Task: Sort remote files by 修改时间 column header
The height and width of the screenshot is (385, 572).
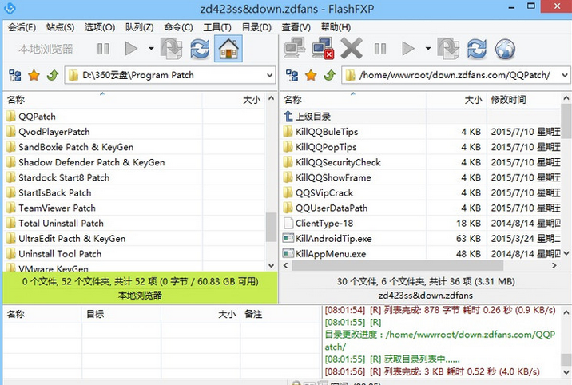Action: coord(523,100)
